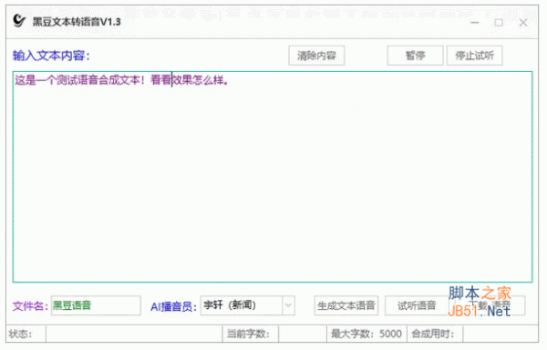Click the 文件名 input field
Image resolution: width=547 pixels, height=350 pixels.
(96, 305)
